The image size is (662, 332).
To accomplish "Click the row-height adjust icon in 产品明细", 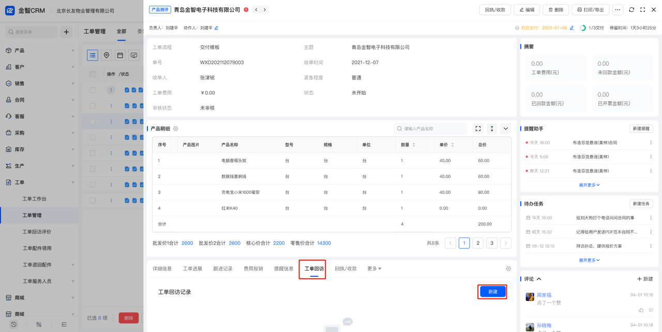I will tap(492, 129).
